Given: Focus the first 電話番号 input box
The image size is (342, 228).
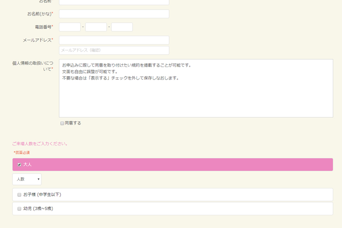Looking at the screenshot, I should point(70,27).
